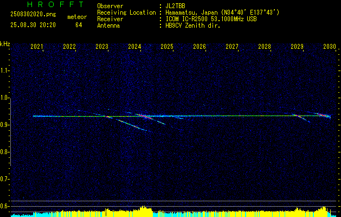This screenshot has height=217, width=341.
Task: Select the filename 2508302020.png
Action: [x=33, y=15]
